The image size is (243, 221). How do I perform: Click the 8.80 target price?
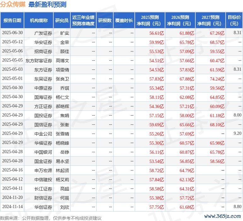coord(237,206)
